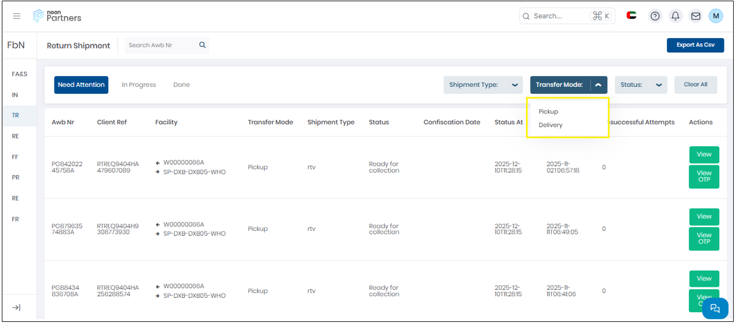
Task: Click the Clear All filters button
Action: pos(695,85)
